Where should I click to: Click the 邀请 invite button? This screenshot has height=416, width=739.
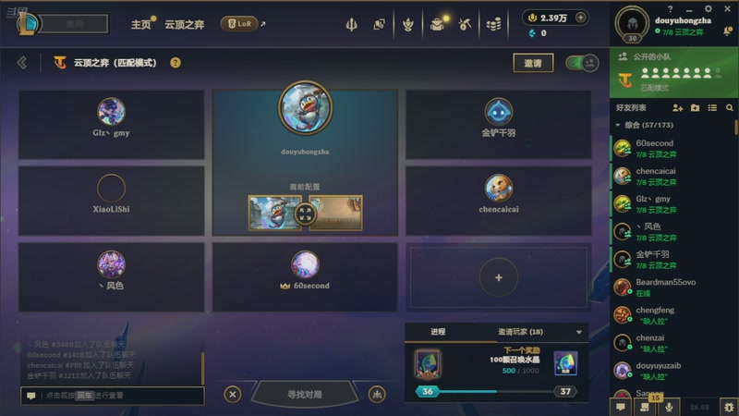click(533, 63)
